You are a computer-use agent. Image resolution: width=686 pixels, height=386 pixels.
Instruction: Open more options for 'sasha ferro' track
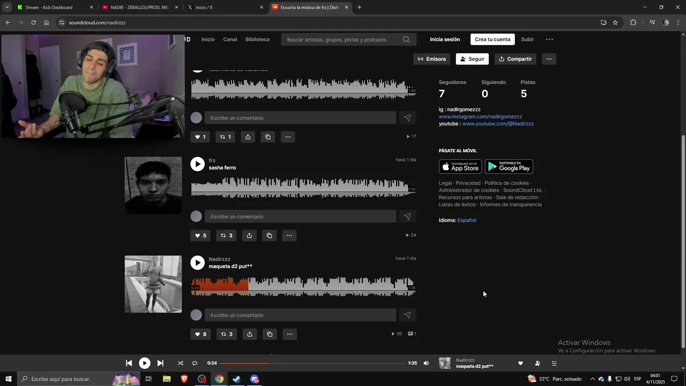(x=289, y=235)
